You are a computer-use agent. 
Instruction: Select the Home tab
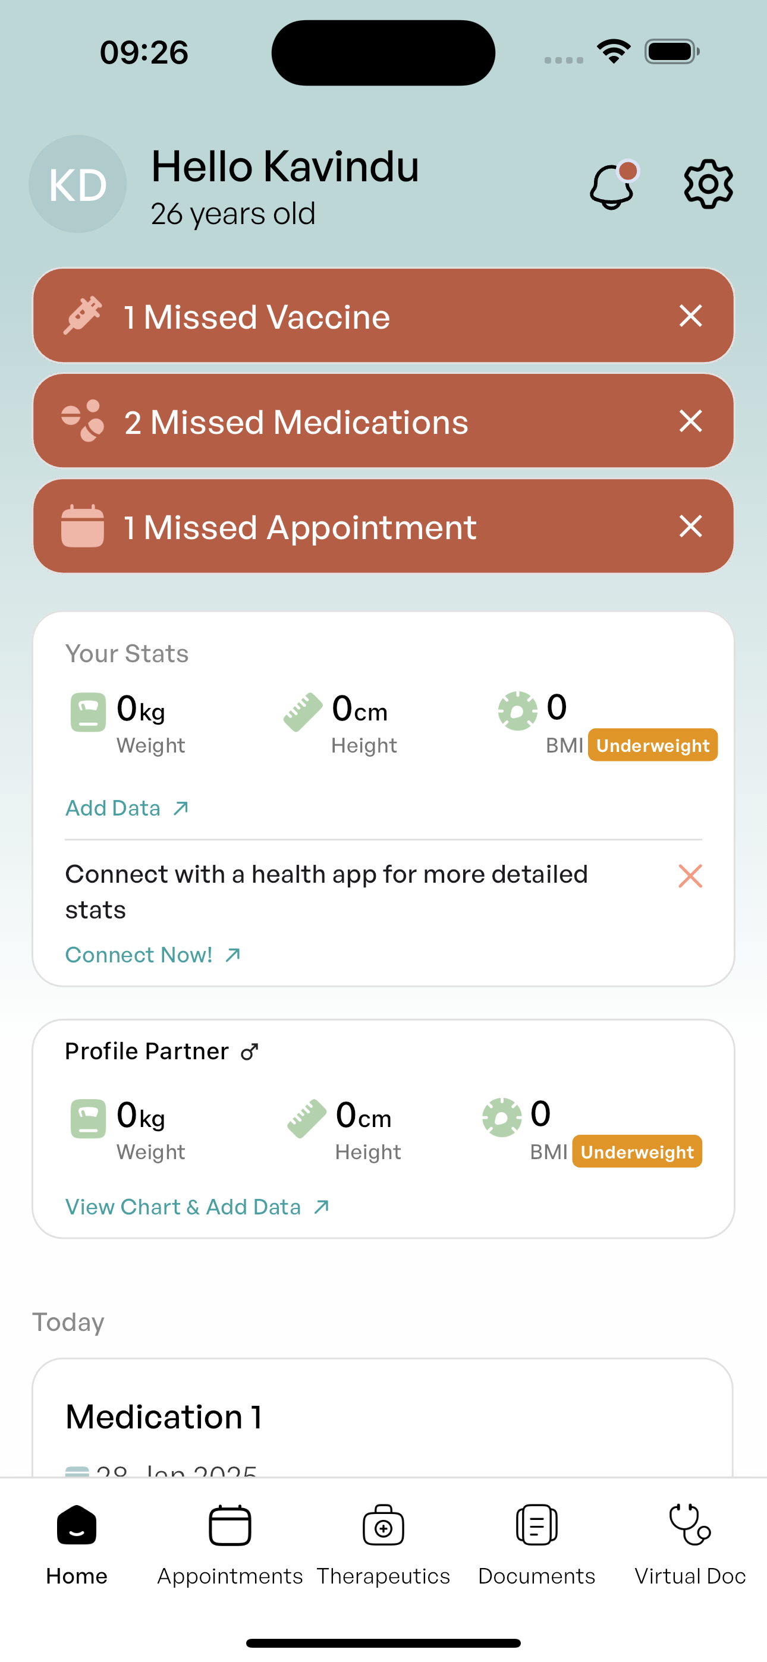tap(77, 1543)
